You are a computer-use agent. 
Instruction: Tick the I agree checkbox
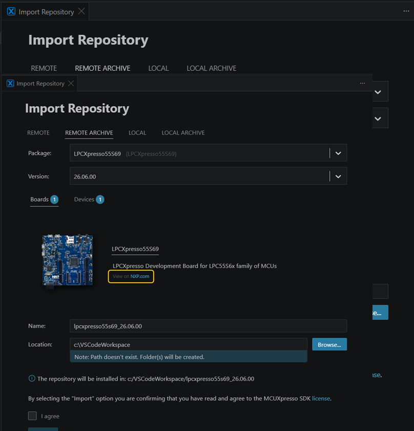(32, 416)
